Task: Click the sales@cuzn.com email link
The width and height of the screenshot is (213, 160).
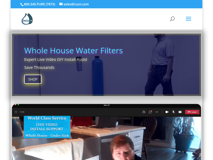Action: tap(76, 4)
